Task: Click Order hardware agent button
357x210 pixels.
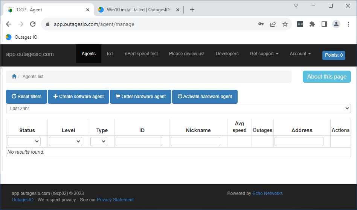Action: pyautogui.click(x=141, y=97)
